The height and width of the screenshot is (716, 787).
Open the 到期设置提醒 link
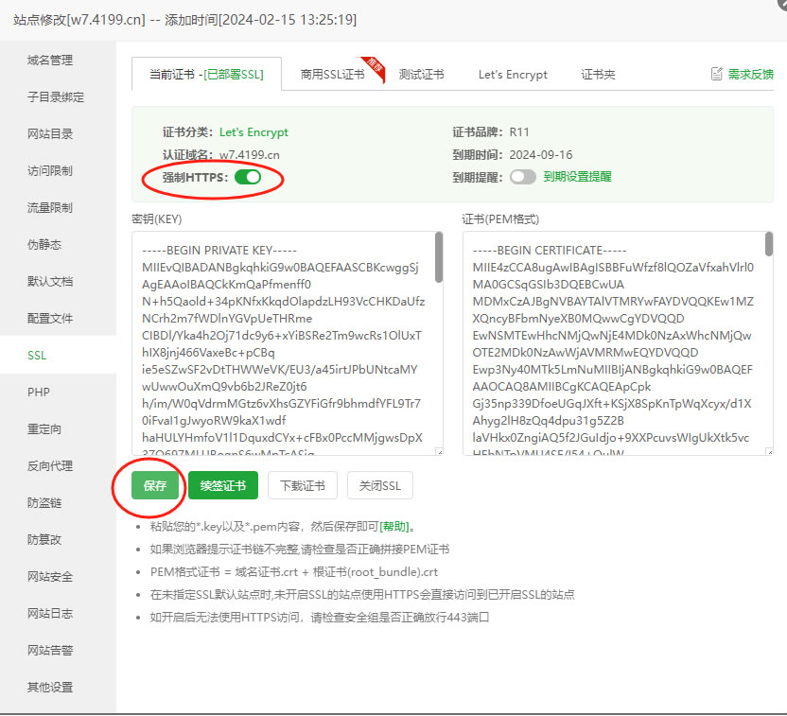click(x=577, y=177)
